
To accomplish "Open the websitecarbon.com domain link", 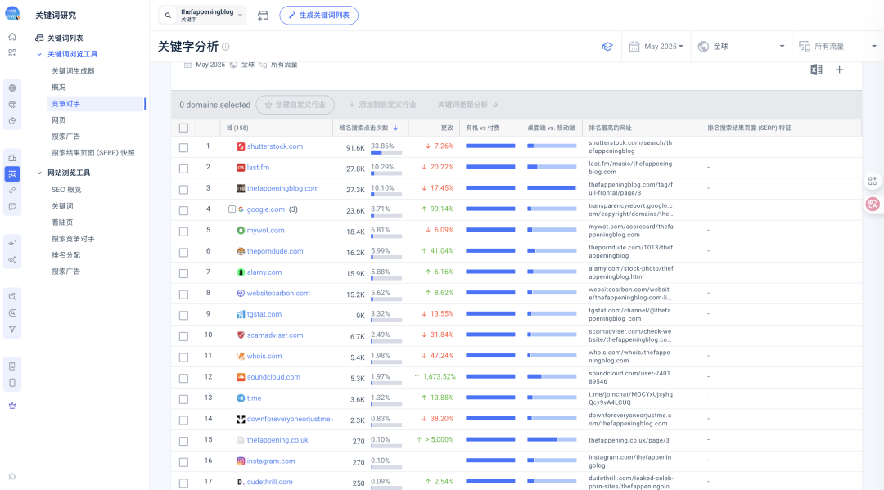I will 278,294.
